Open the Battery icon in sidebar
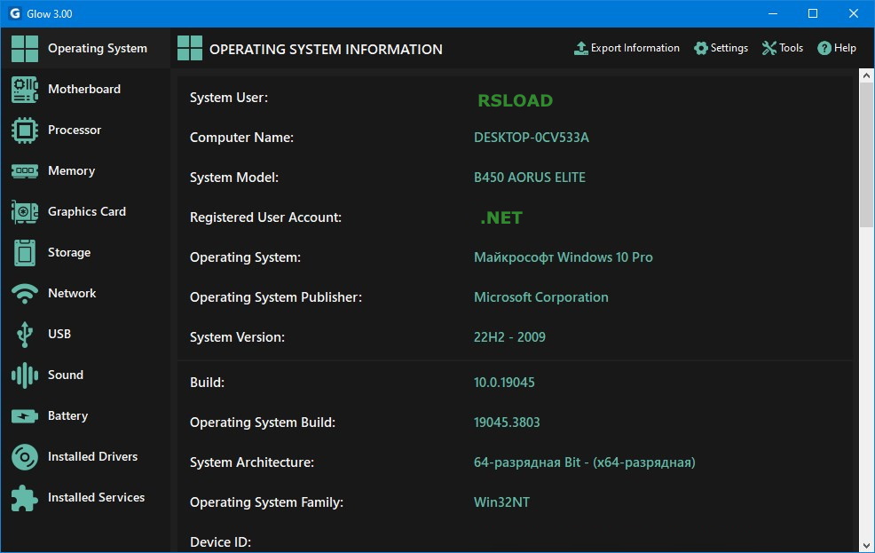 pyautogui.click(x=25, y=416)
